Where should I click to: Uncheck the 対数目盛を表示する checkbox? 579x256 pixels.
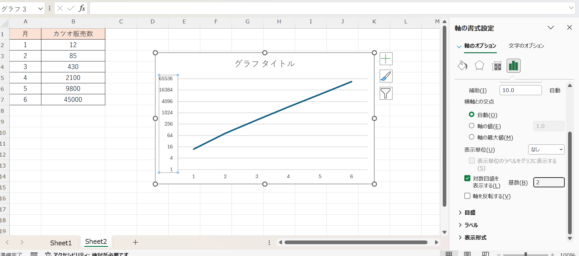pos(467,178)
